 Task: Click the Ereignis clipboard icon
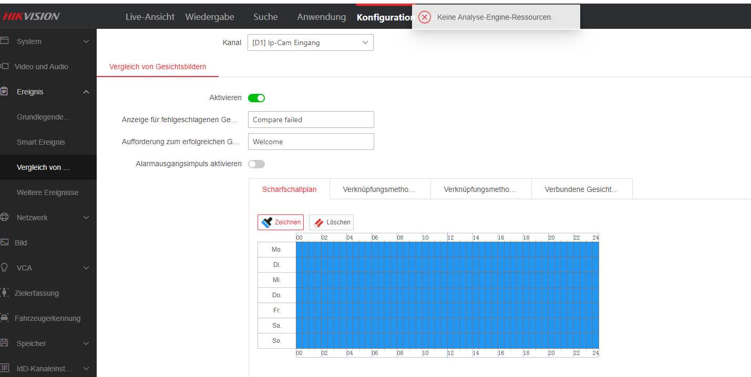pos(5,91)
